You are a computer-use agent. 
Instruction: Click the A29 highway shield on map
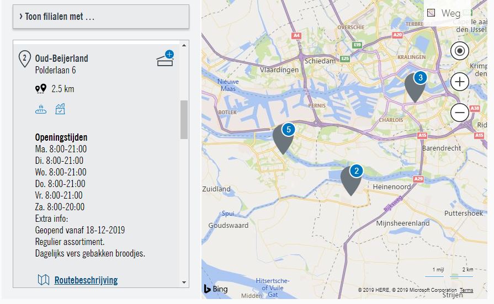coord(418,179)
